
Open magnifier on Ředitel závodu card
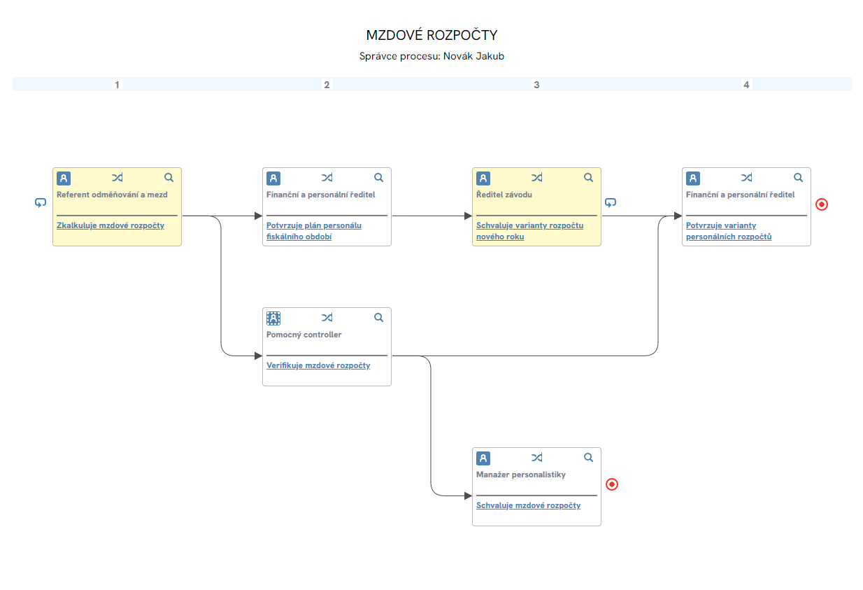[588, 178]
